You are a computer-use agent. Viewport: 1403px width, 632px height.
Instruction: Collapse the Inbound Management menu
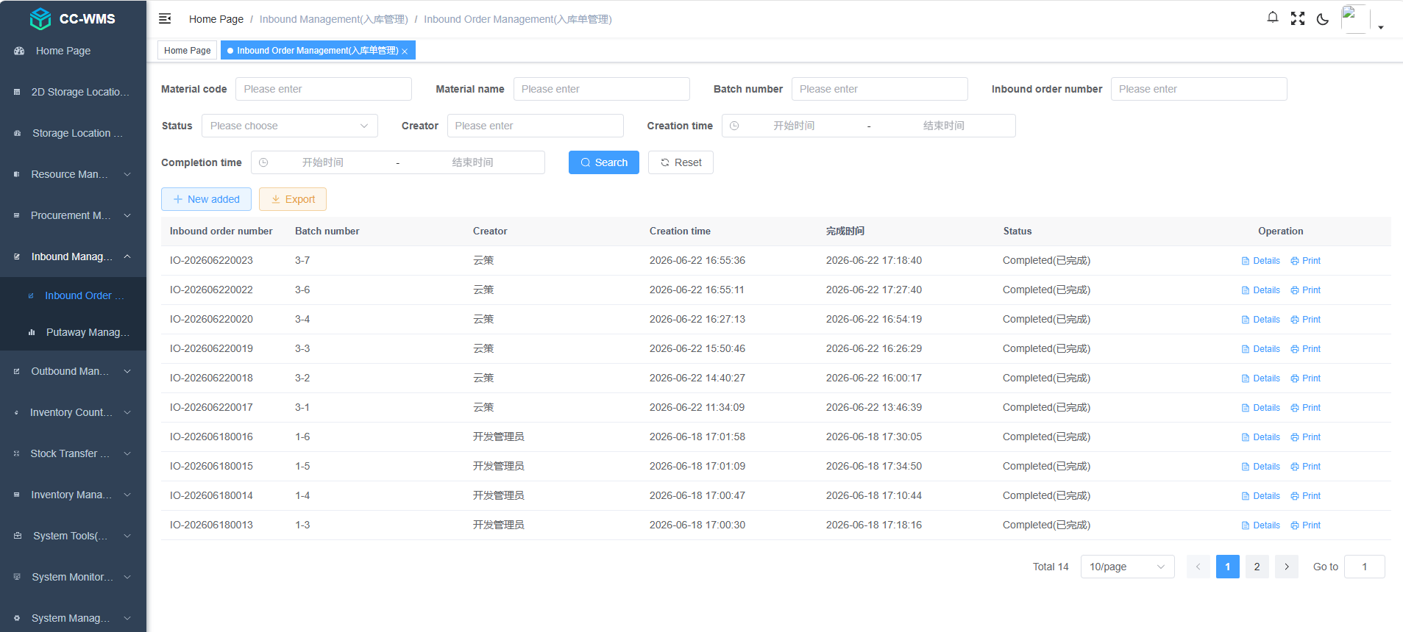click(x=73, y=256)
